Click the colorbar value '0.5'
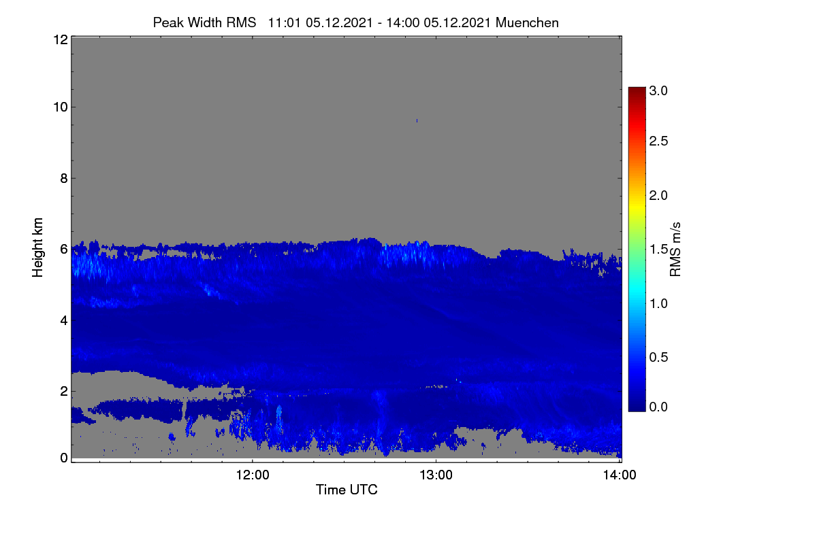 (659, 357)
